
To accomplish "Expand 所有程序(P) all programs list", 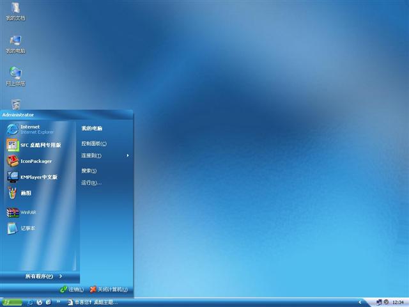I will click(x=43, y=276).
